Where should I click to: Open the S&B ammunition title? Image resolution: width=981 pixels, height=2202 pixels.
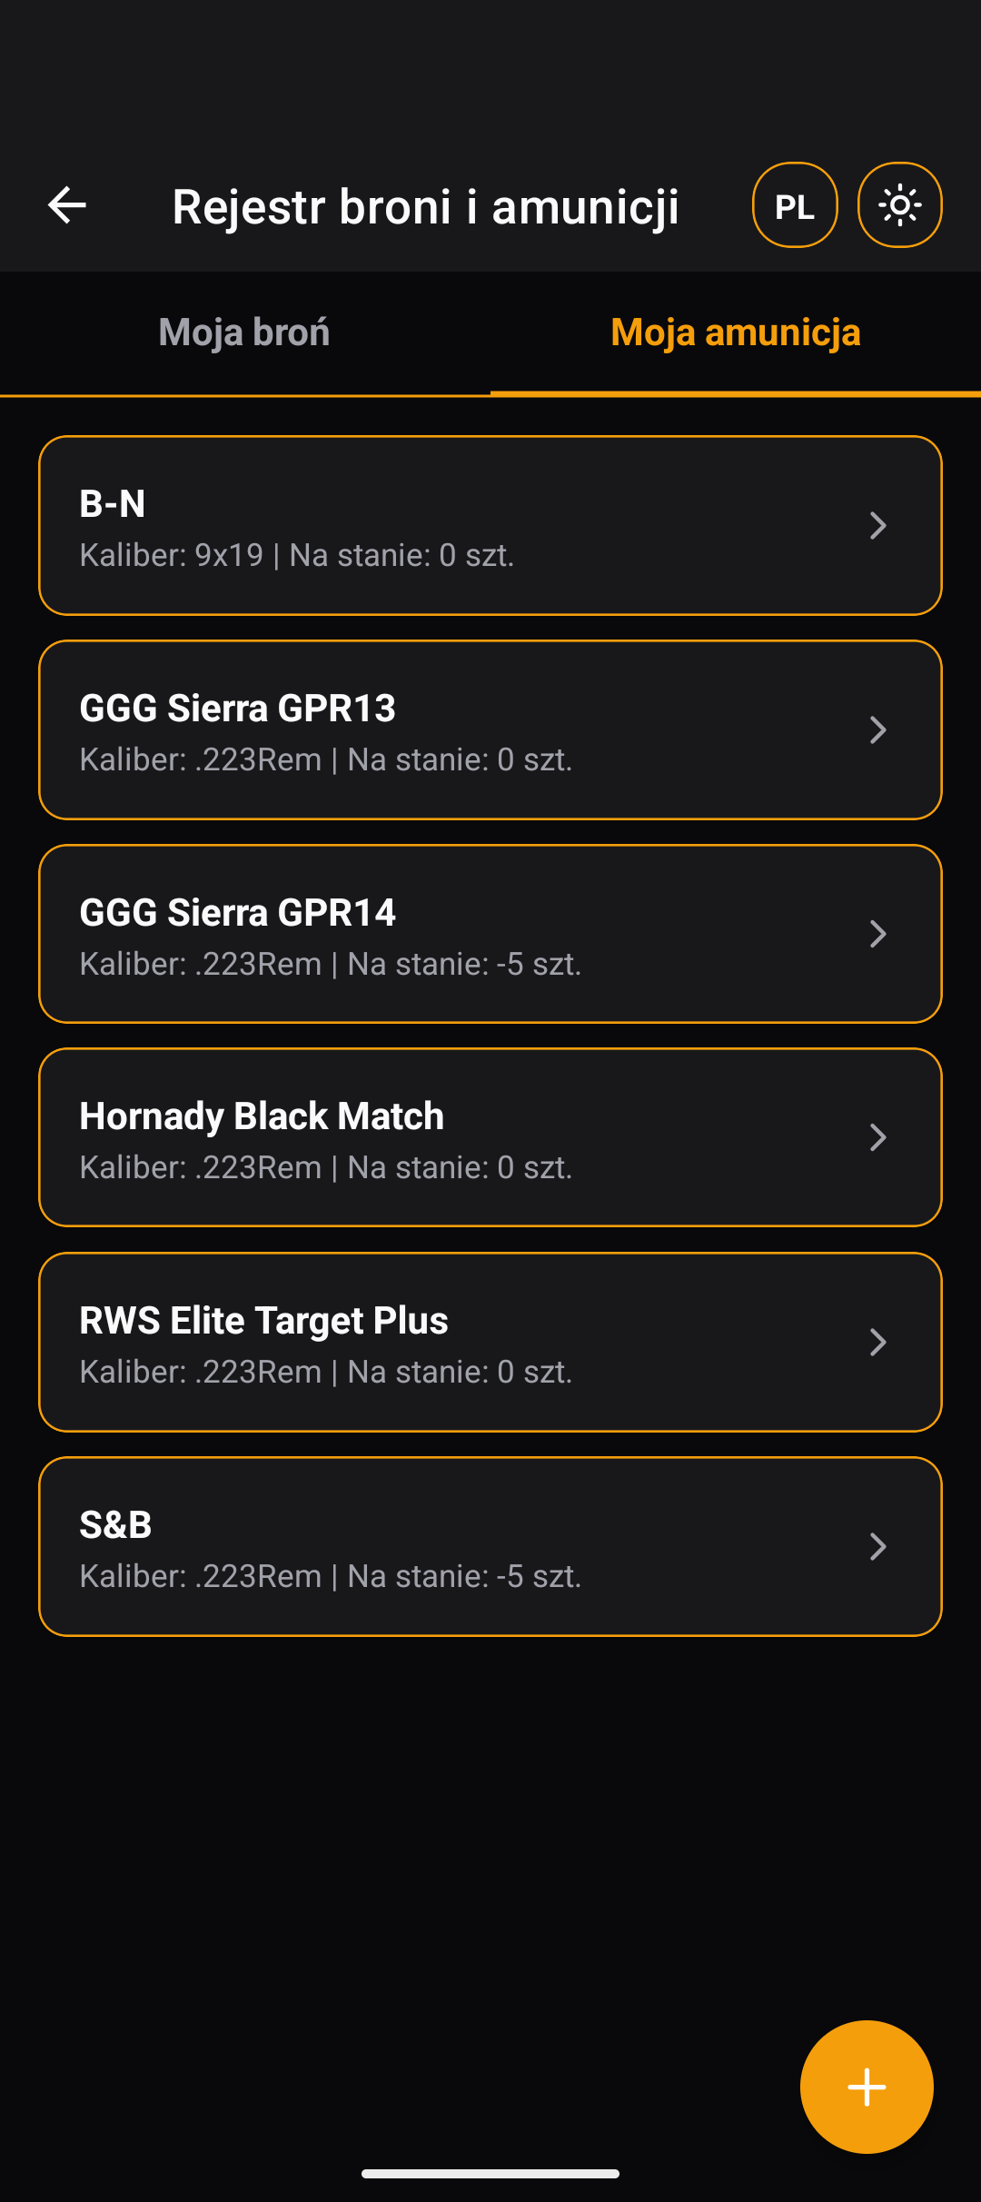(x=115, y=1525)
